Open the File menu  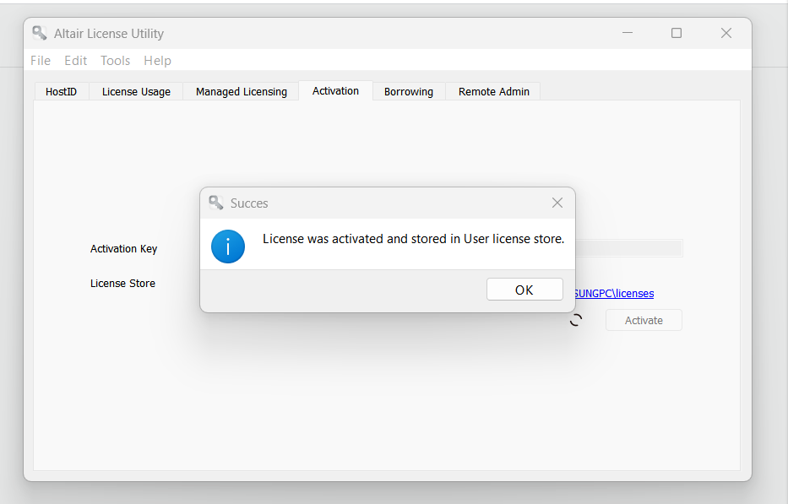[41, 61]
